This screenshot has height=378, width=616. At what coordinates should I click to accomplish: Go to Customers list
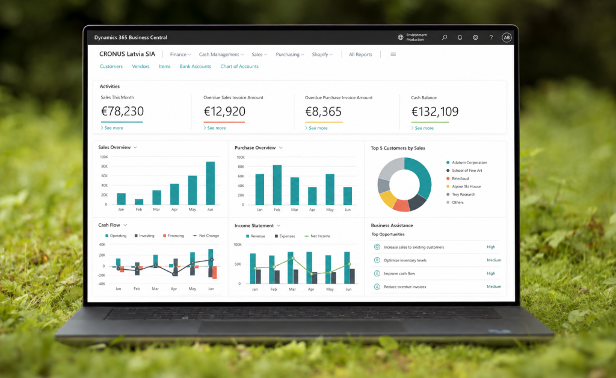coord(111,66)
